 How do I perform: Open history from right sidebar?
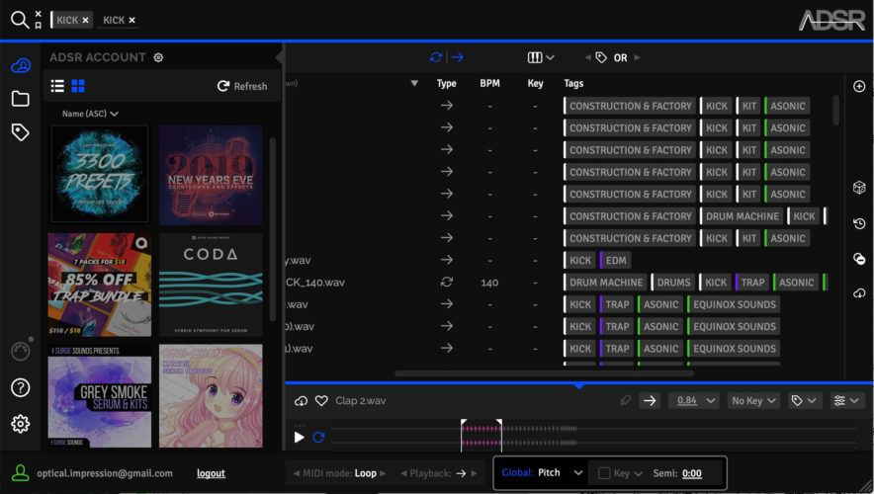click(x=858, y=223)
